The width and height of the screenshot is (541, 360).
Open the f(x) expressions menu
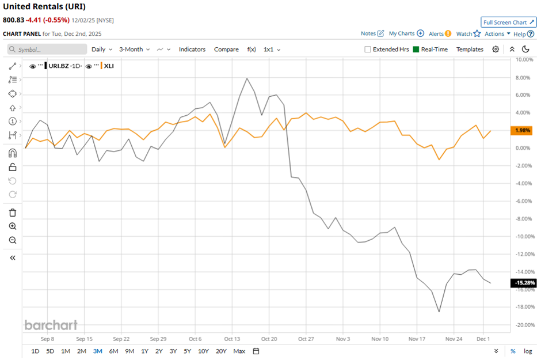tap(252, 50)
